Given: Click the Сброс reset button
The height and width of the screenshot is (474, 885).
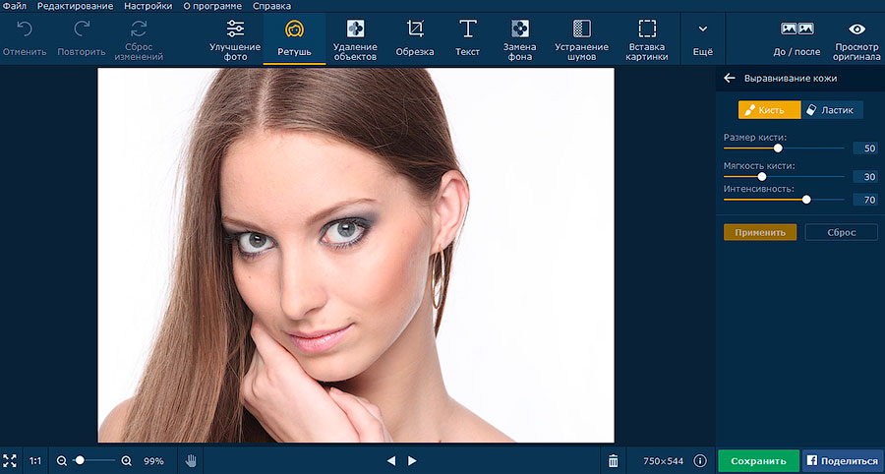Looking at the screenshot, I should (x=842, y=232).
